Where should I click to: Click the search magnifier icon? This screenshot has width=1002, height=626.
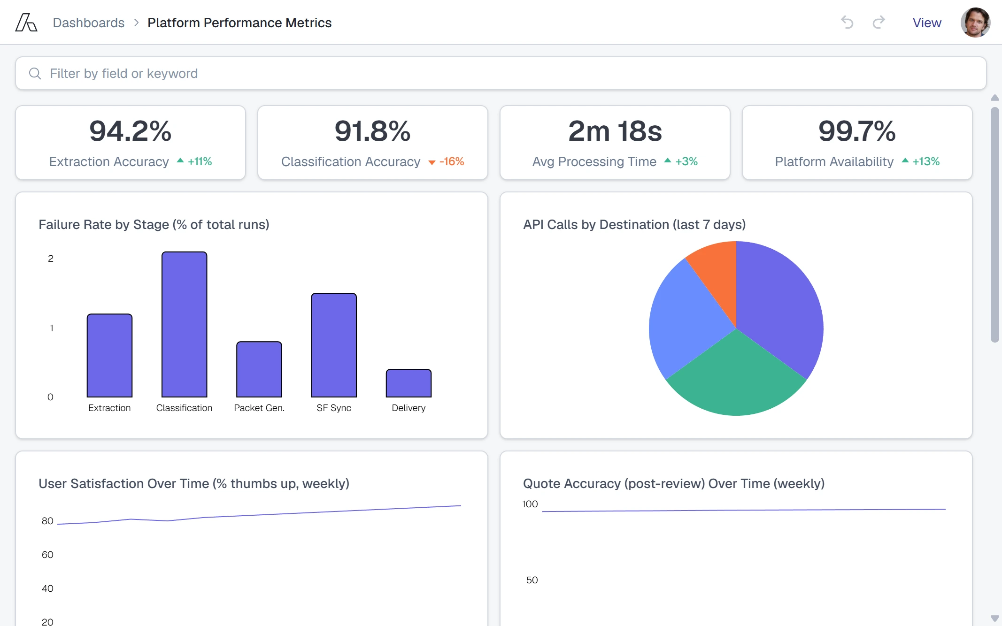point(35,73)
